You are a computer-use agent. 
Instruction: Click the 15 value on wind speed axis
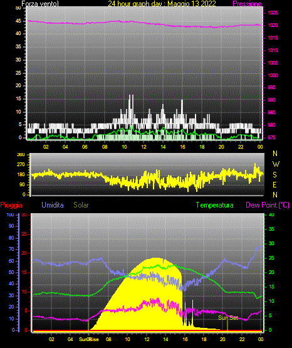coord(18,99)
